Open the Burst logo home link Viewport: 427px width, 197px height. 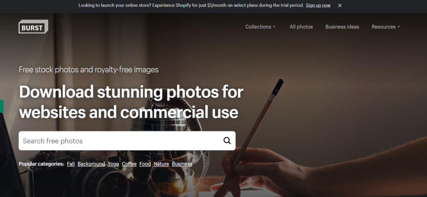click(33, 27)
